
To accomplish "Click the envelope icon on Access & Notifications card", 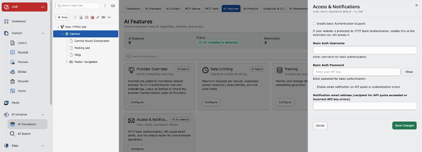I will click(x=131, y=121).
